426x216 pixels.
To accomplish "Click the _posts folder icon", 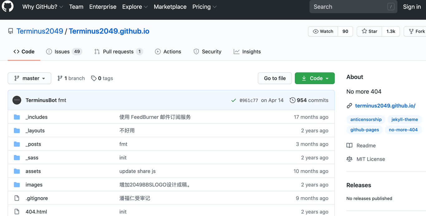I will tap(17, 144).
